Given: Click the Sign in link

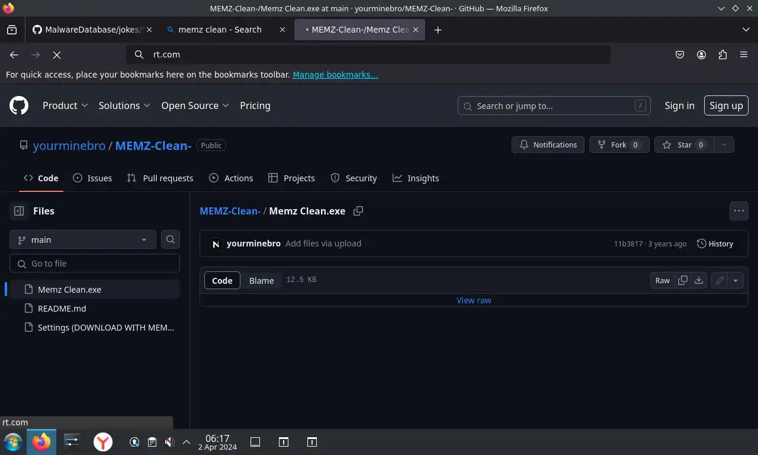Looking at the screenshot, I should click(x=679, y=105).
